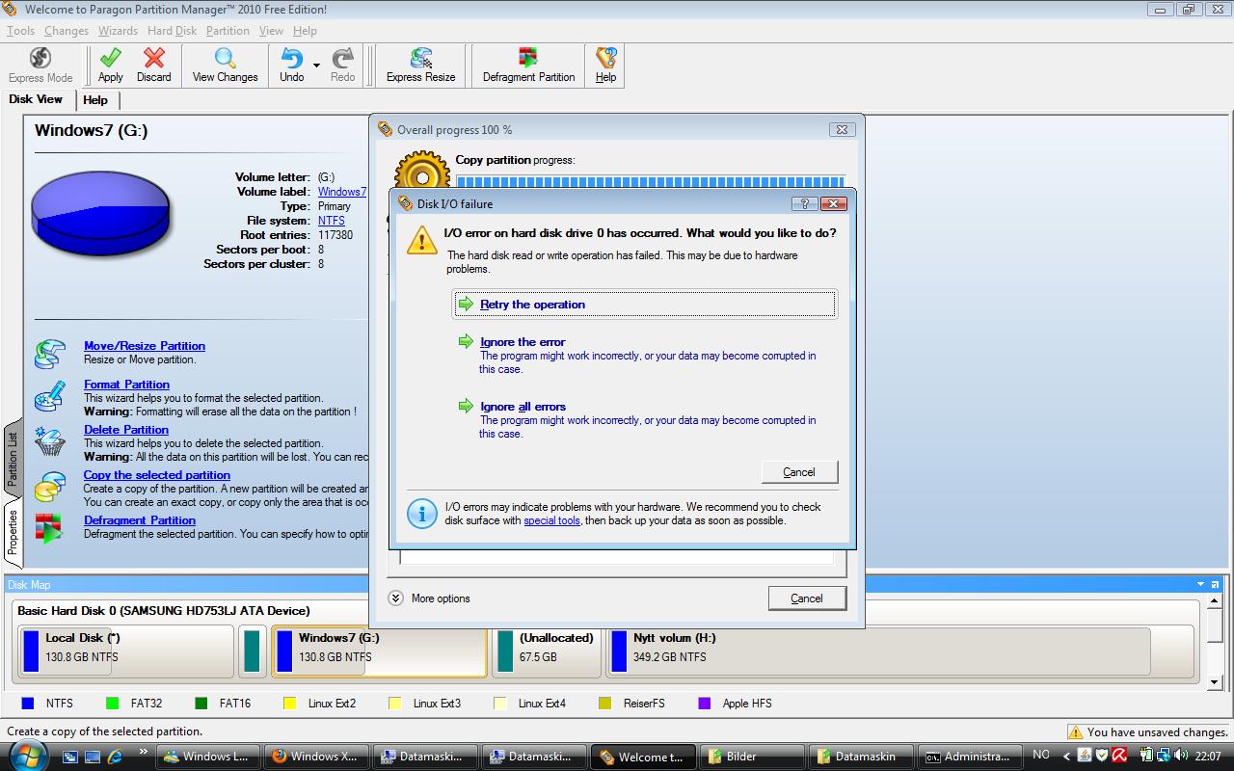The height and width of the screenshot is (771, 1234).
Task: Click the Disk Map scrollbar down arrow
Action: (1215, 682)
